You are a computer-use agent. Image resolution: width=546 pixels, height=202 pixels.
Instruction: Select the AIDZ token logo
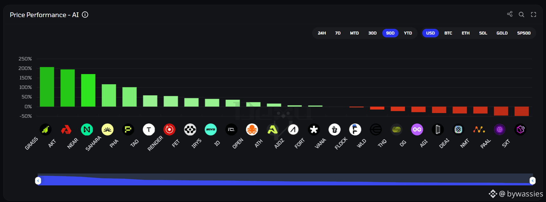click(x=293, y=129)
